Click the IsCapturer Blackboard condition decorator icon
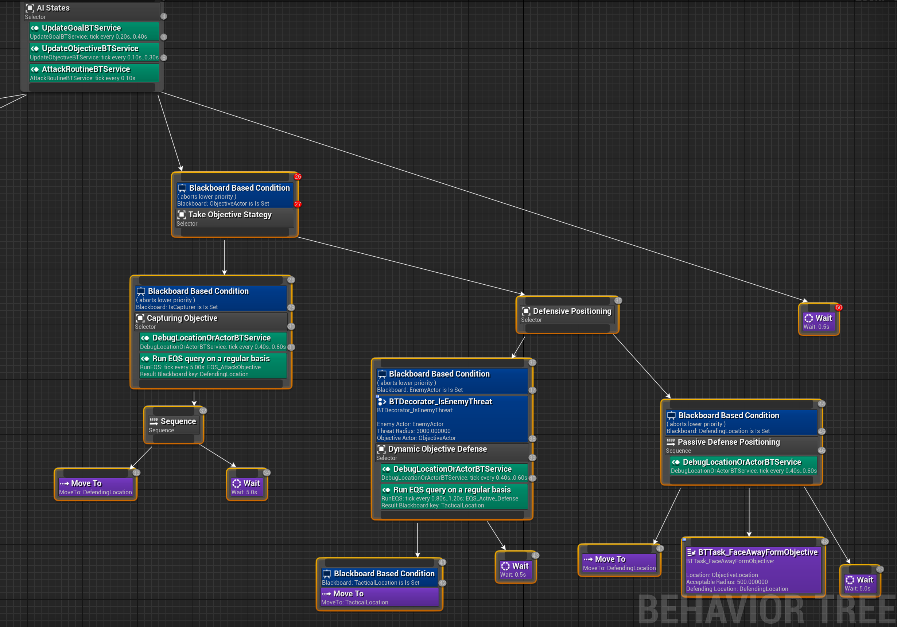This screenshot has width=897, height=627. point(141,291)
